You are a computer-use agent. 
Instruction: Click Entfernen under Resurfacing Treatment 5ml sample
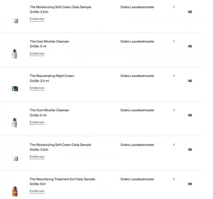[x=37, y=191]
